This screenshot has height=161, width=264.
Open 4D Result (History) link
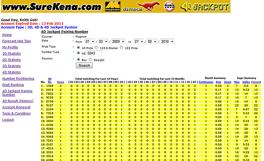click(x=18, y=101)
